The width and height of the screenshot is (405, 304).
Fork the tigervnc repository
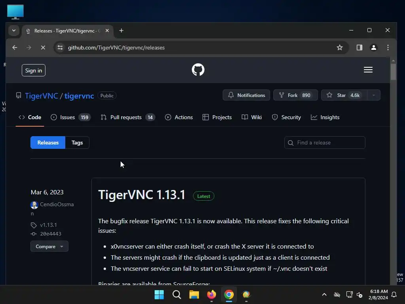[x=295, y=95]
